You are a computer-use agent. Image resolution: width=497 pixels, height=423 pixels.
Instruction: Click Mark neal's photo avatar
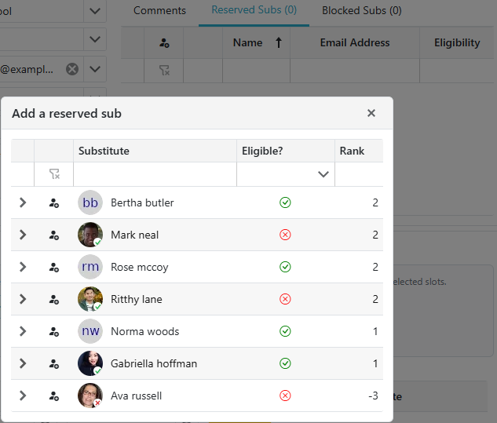coord(90,235)
